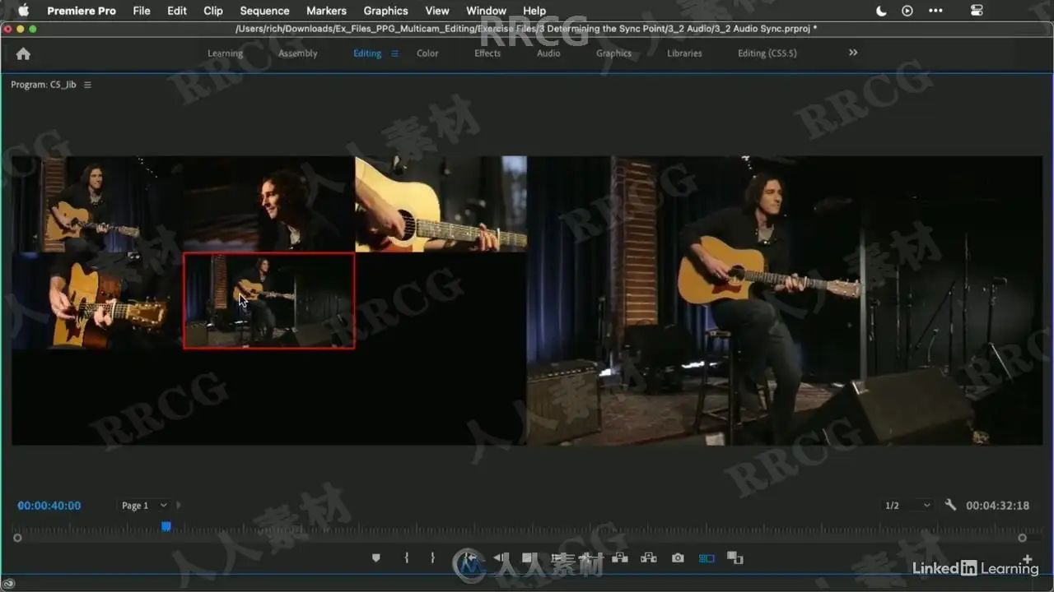Export frame with camera icon

[678, 558]
